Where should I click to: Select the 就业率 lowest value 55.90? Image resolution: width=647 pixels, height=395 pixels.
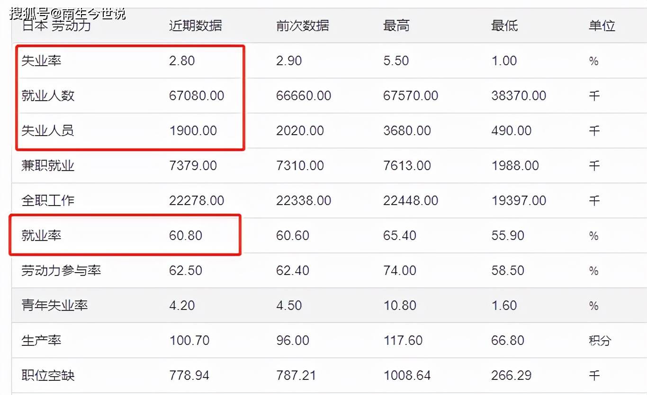coord(508,236)
